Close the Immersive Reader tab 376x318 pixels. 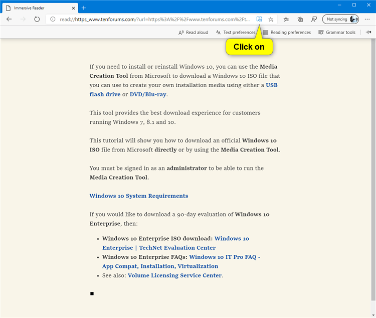[73, 8]
